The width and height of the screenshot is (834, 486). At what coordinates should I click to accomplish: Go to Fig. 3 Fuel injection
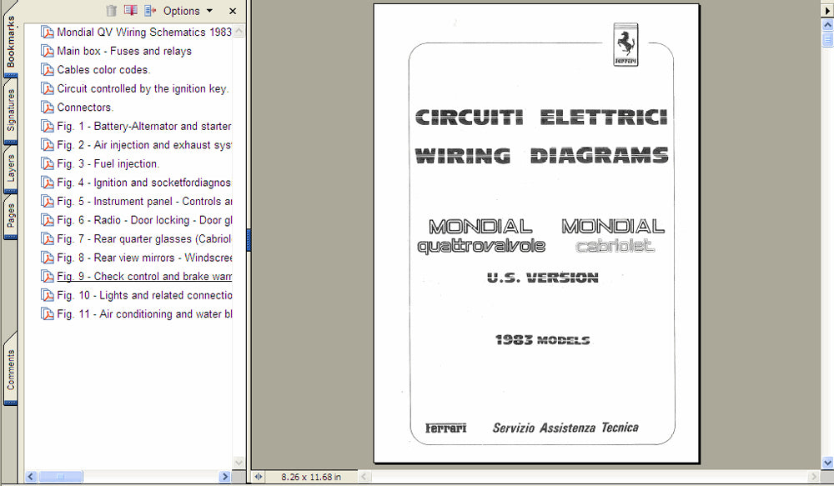[x=108, y=163]
